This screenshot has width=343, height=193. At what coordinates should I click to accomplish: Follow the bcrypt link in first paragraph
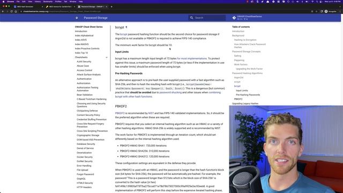(x=123, y=34)
